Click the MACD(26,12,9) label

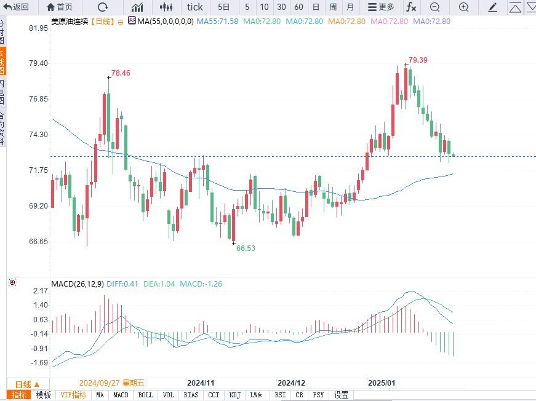(78, 284)
